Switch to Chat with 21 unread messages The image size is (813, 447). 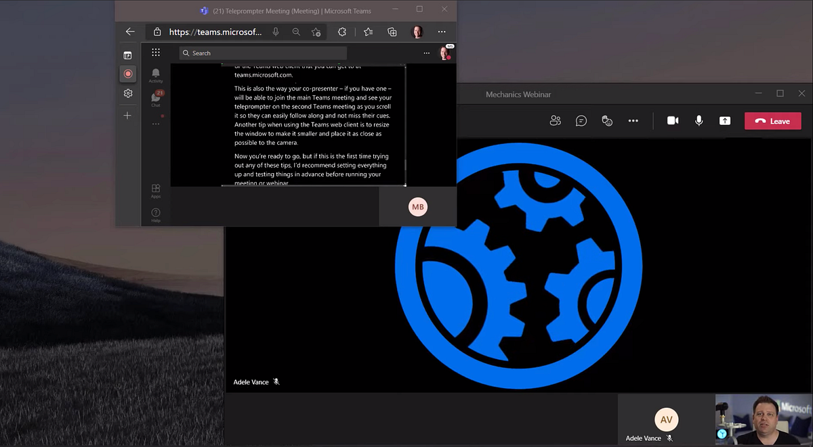tap(155, 97)
